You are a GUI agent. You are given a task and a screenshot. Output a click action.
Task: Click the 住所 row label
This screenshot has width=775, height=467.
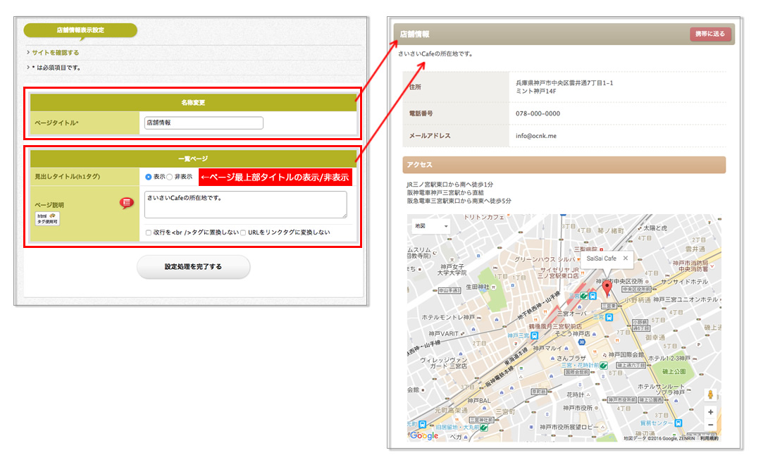pos(415,87)
